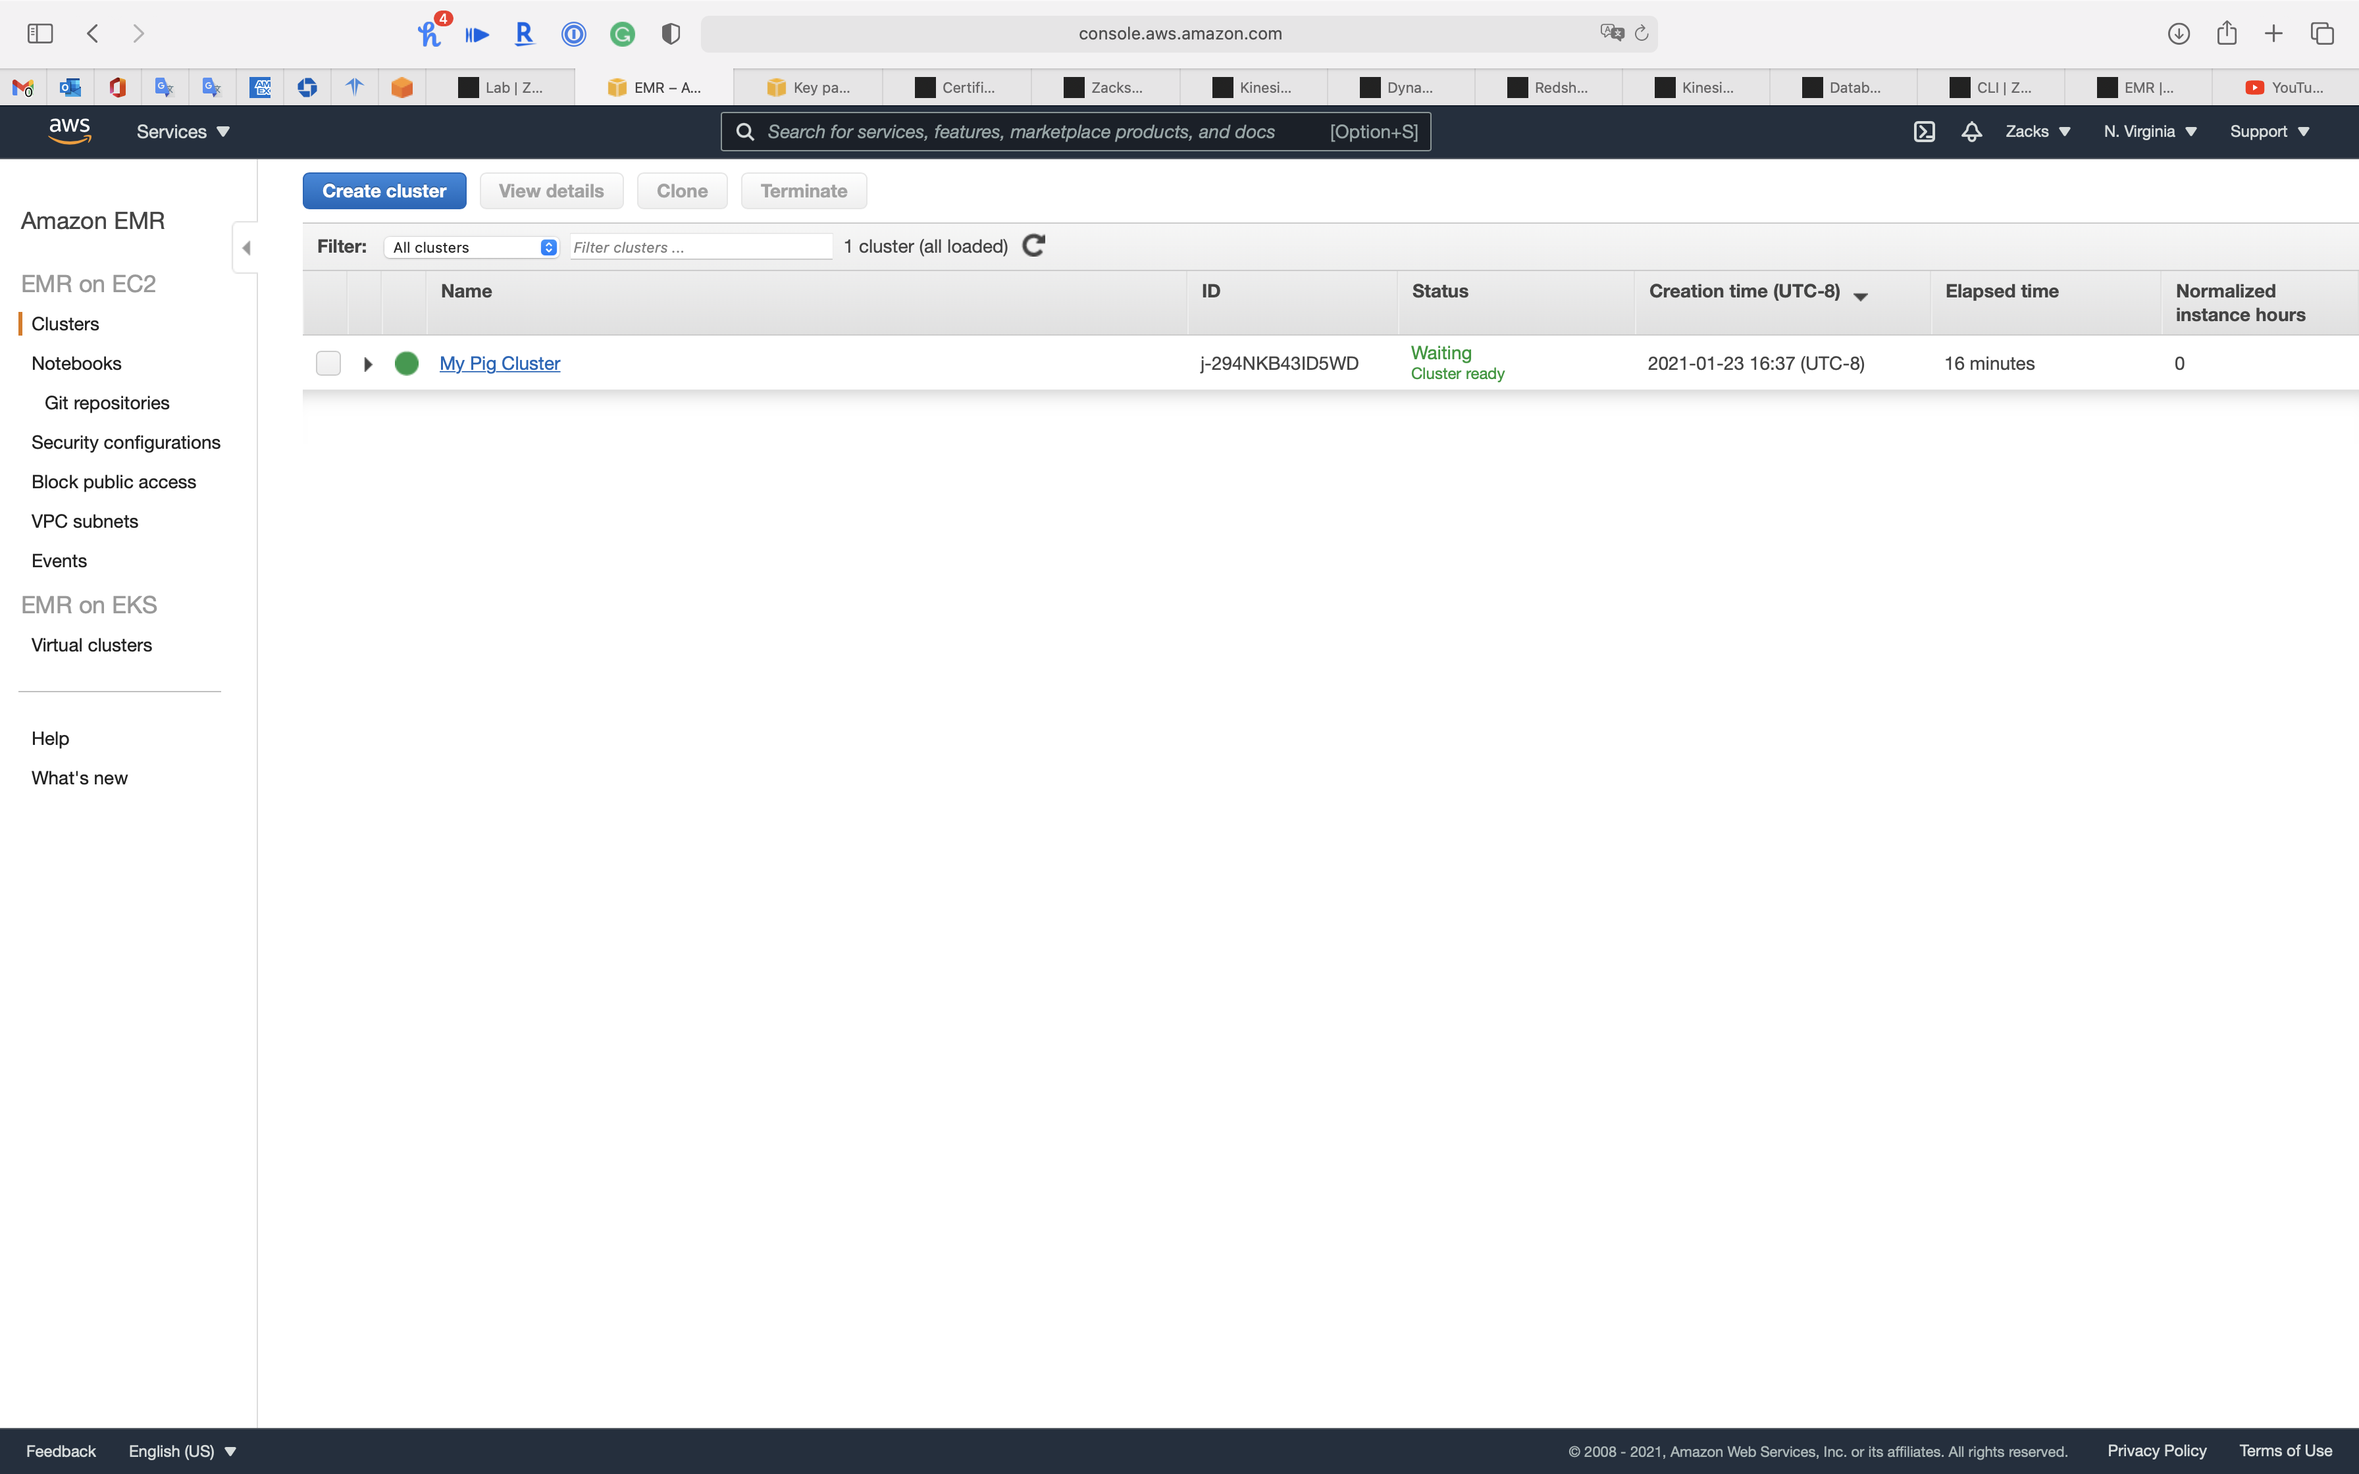Open Notebooks in the EMR sidebar
The width and height of the screenshot is (2359, 1474).
[x=76, y=364]
